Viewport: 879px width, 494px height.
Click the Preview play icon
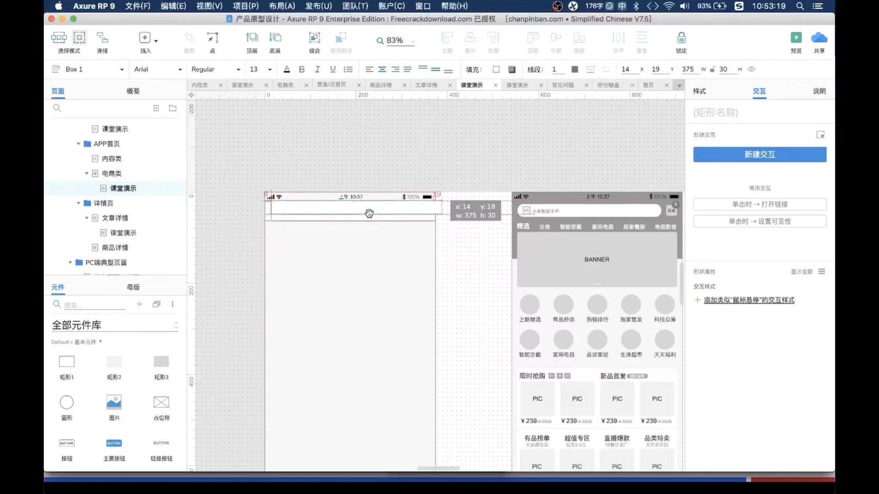[796, 38]
